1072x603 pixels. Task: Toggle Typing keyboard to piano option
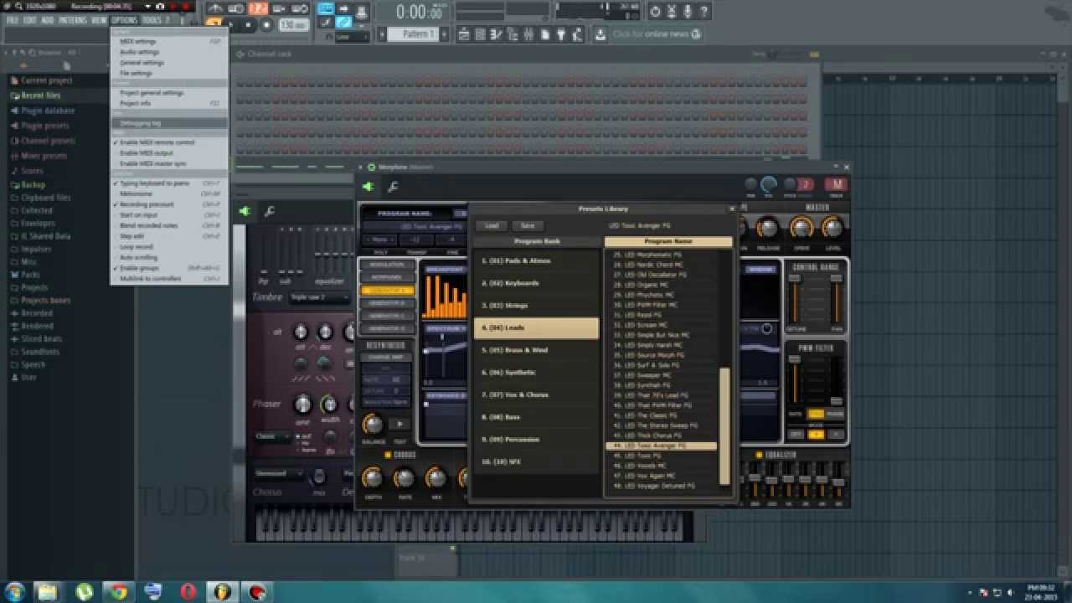(169, 183)
